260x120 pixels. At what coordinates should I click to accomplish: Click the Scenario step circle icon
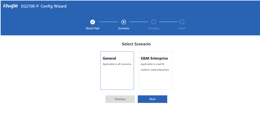123,22
